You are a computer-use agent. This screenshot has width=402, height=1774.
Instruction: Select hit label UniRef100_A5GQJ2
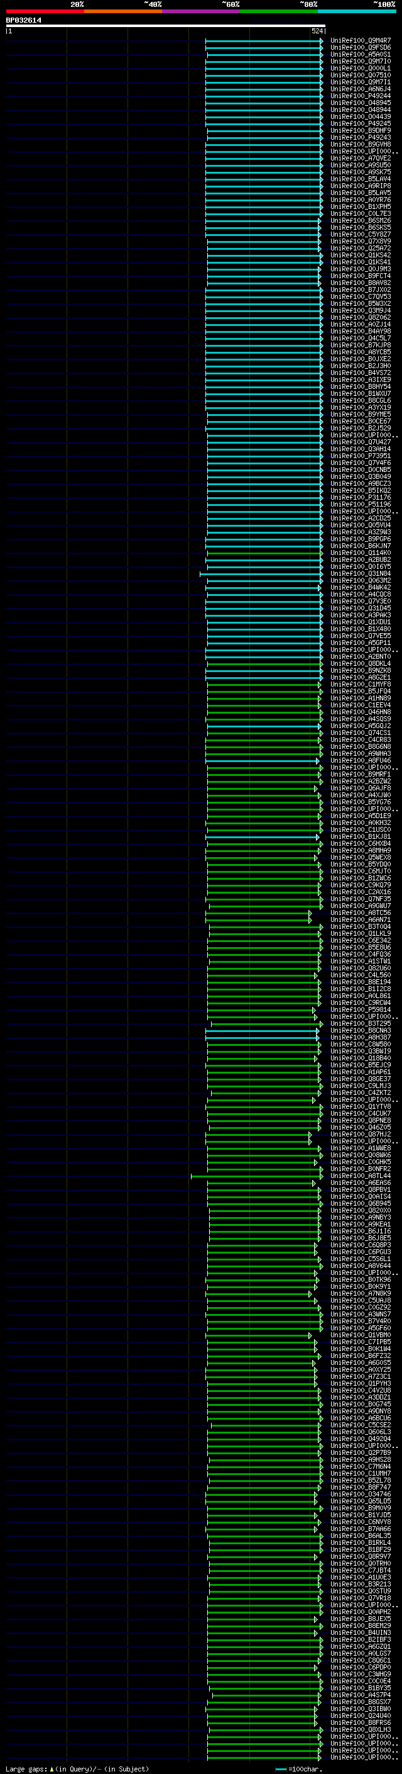tap(361, 726)
